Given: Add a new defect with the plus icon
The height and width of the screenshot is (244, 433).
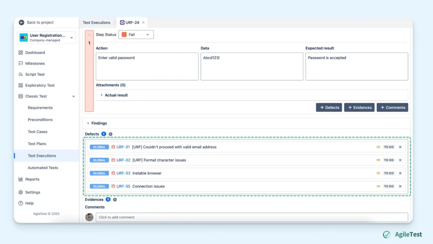Looking at the screenshot, I should (110, 134).
